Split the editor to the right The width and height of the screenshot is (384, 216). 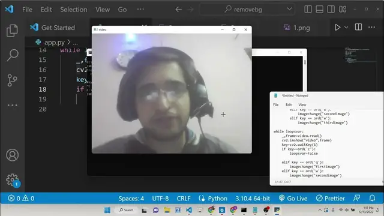(x=358, y=27)
